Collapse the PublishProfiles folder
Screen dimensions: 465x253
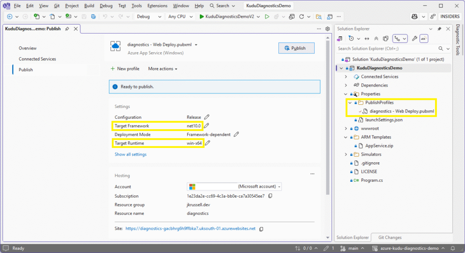pyautogui.click(x=350, y=102)
